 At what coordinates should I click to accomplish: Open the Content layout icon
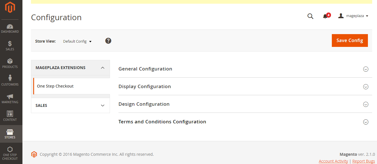[10, 114]
